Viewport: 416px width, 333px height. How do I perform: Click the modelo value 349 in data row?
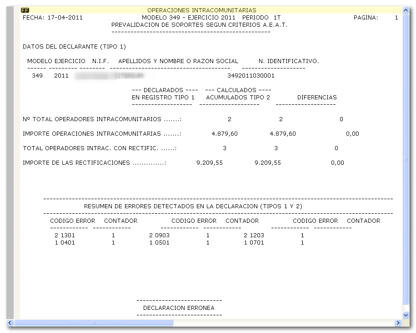(37, 76)
